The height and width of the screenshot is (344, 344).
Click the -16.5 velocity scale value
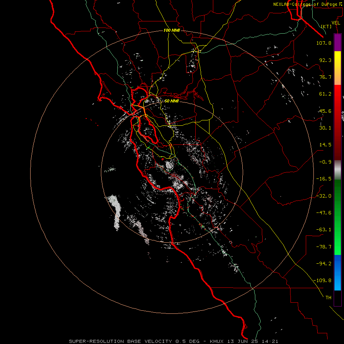[x=324, y=179]
